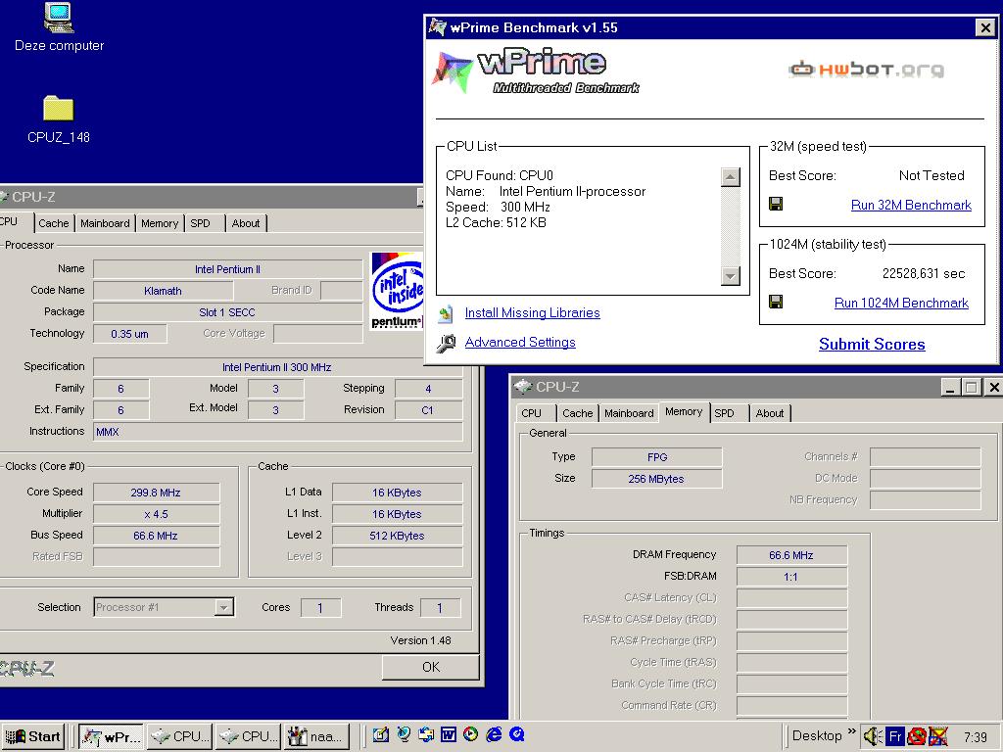Click the memory Size value 256 MBytes
Screen dimensions: 1003x752
click(x=656, y=478)
